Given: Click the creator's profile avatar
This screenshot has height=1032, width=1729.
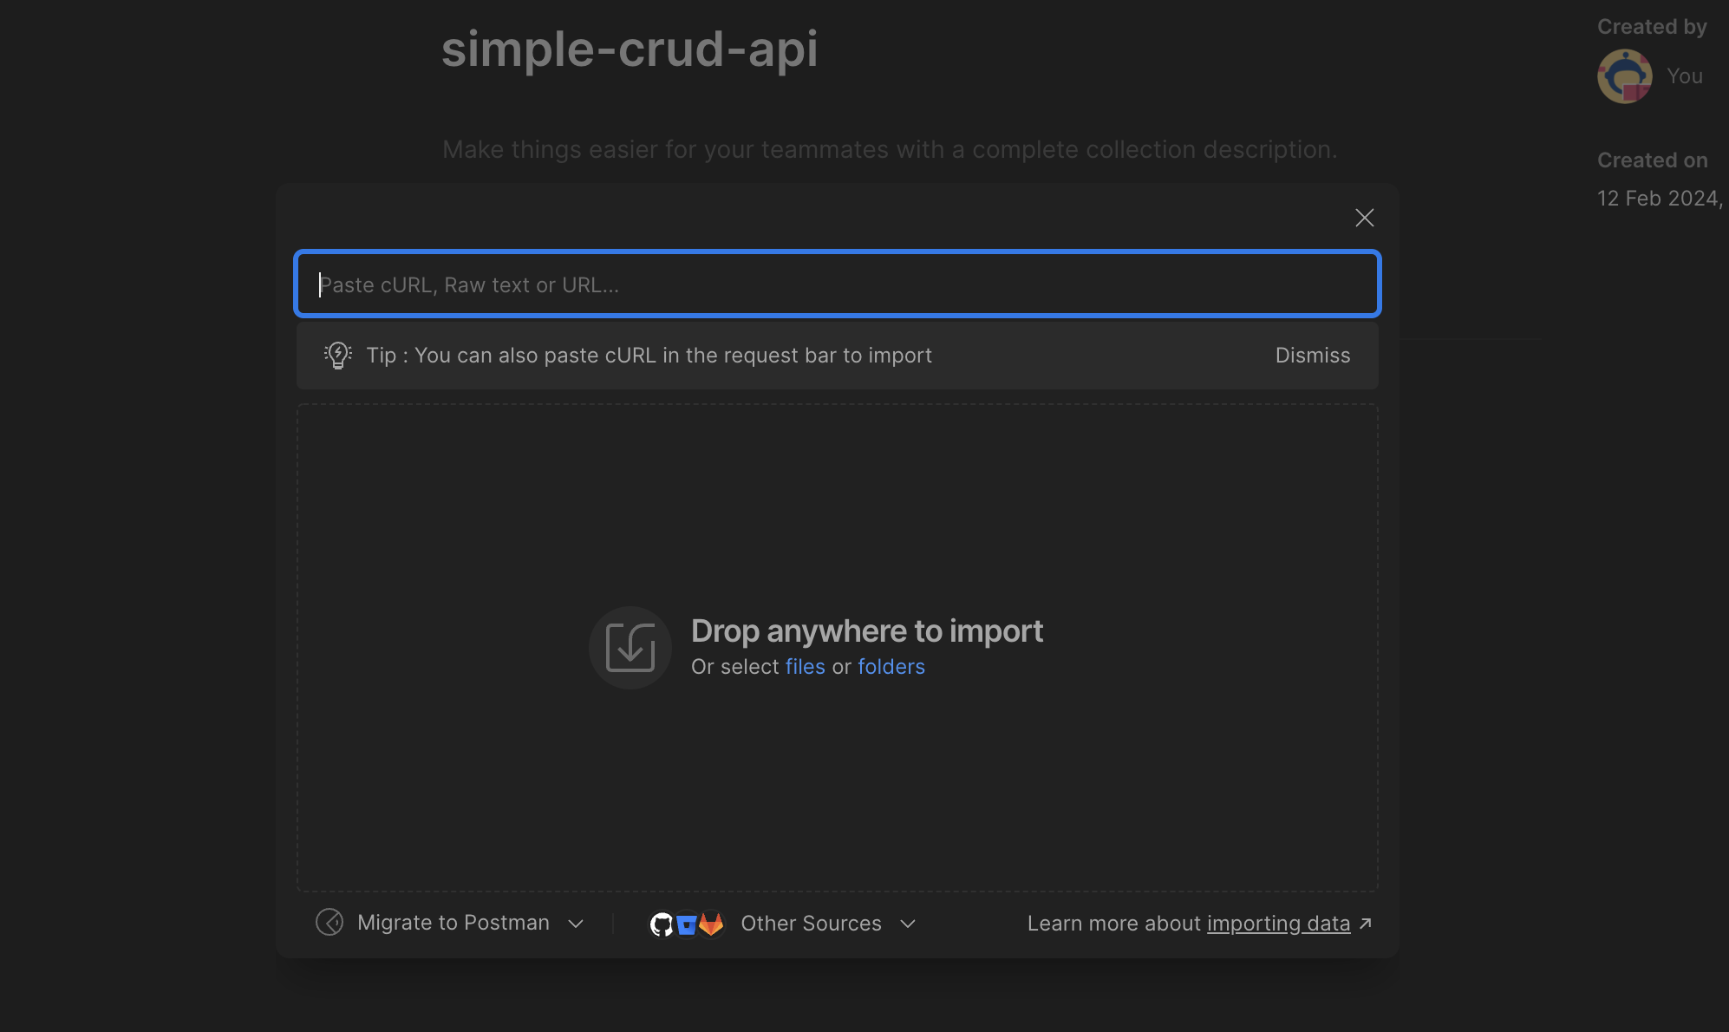Looking at the screenshot, I should click(x=1624, y=76).
